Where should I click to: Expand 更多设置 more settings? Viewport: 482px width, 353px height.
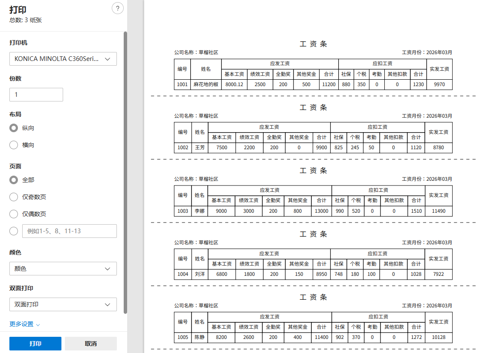(x=25, y=324)
